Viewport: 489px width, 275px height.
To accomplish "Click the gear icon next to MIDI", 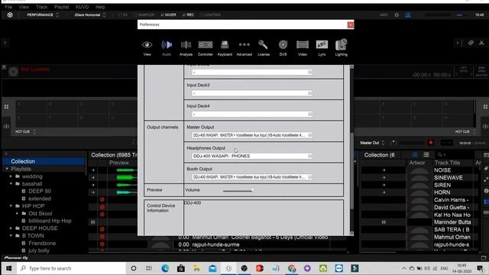I will [x=397, y=15].
